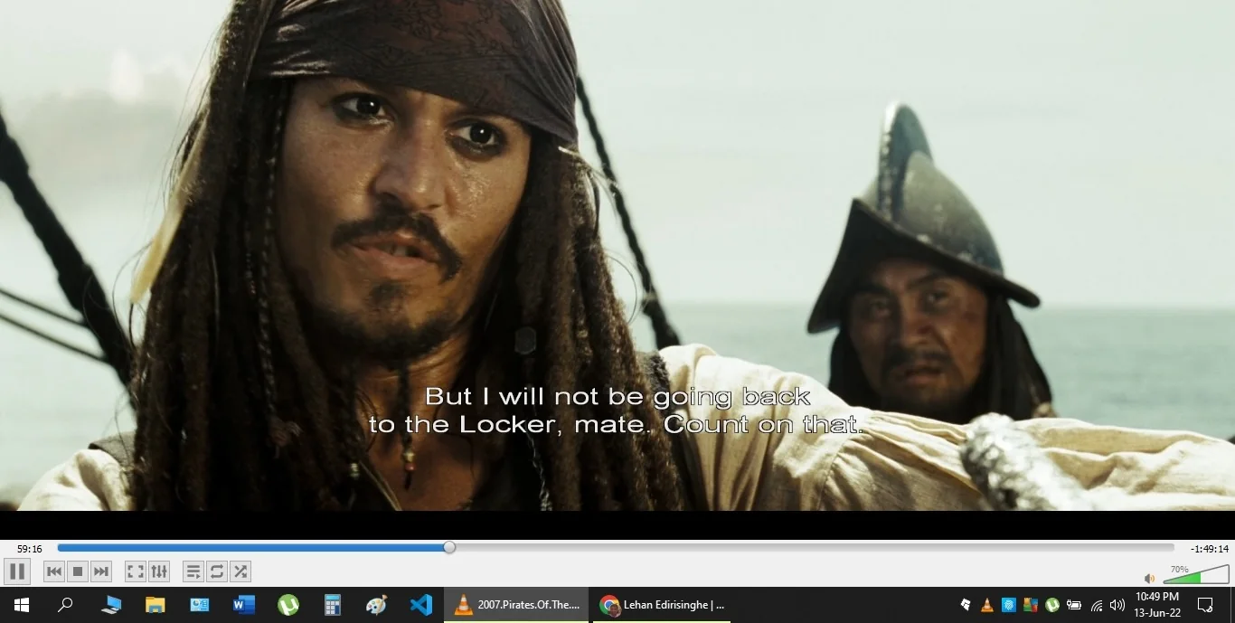Open system volume tray control
The width and height of the screenshot is (1235, 623).
tap(1117, 605)
